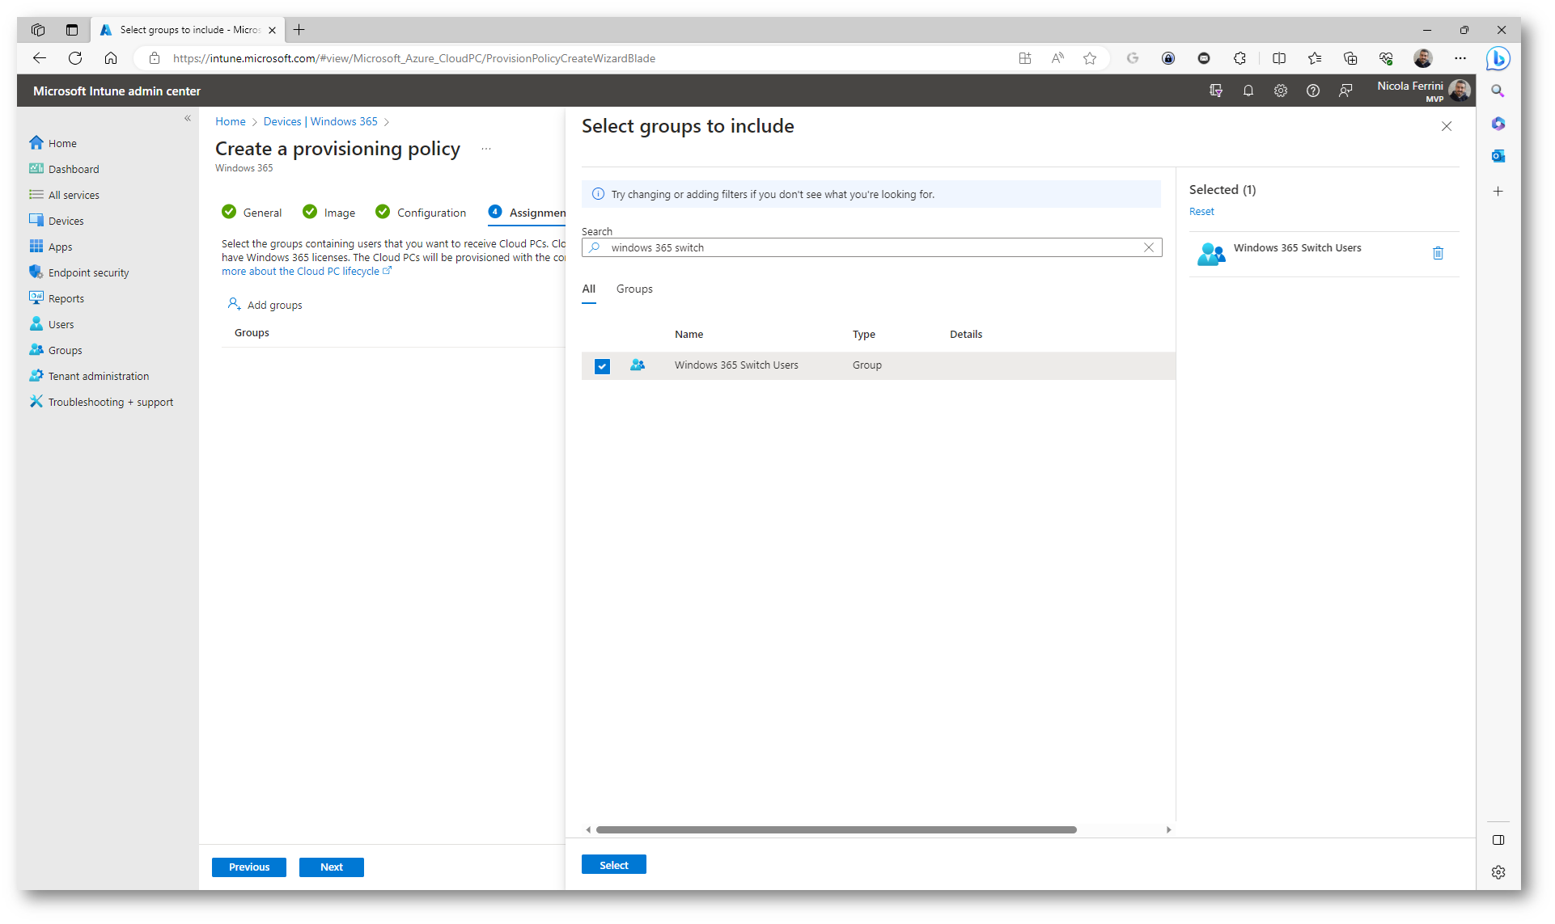The width and height of the screenshot is (1555, 924).
Task: Open a new browser tab
Action: tap(299, 30)
